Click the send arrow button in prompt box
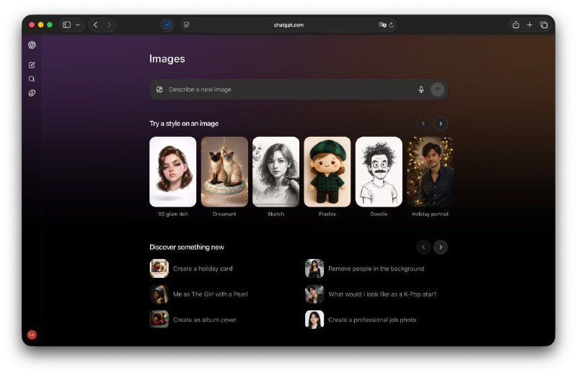 click(x=438, y=90)
